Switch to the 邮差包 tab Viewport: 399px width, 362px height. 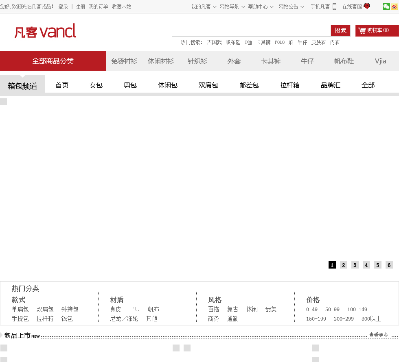click(249, 85)
